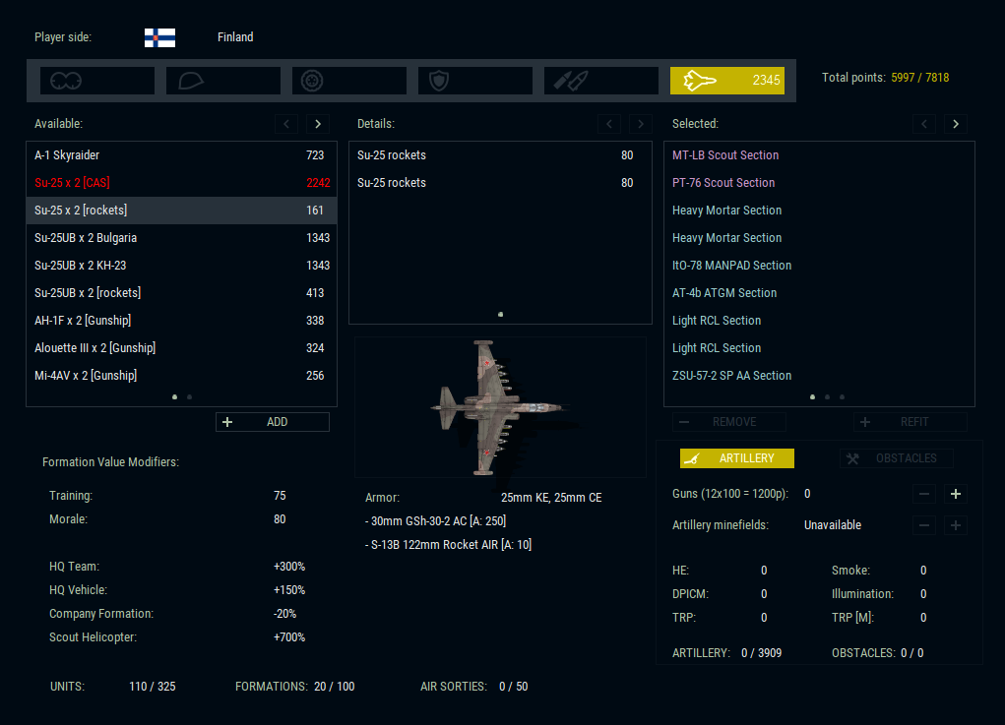Decrease Artillery minefields with minus
Image resolution: width=1005 pixels, height=725 pixels.
[x=924, y=525]
